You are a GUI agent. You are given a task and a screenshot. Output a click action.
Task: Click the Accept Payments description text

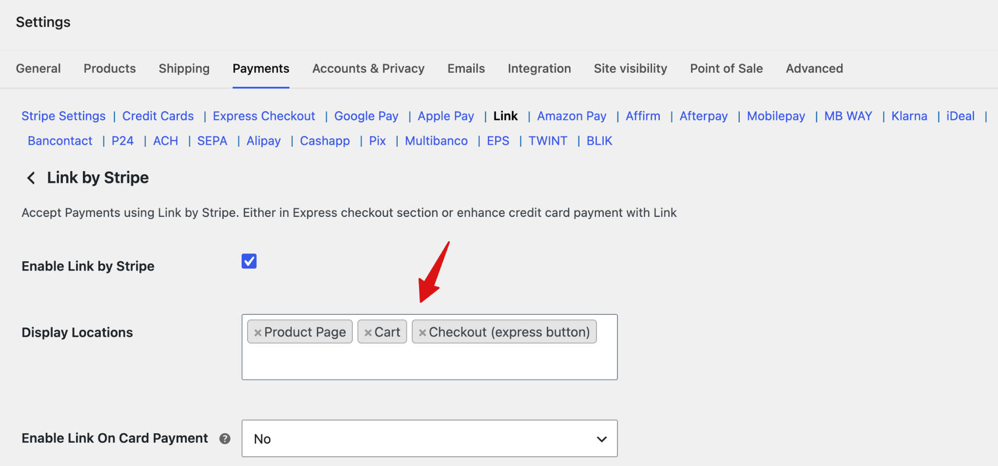(349, 213)
